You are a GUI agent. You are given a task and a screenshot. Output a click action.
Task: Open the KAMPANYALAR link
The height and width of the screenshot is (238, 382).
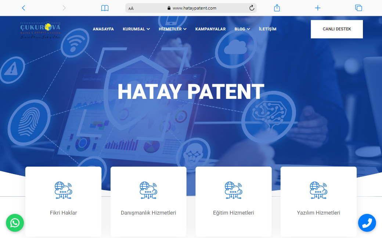(210, 29)
